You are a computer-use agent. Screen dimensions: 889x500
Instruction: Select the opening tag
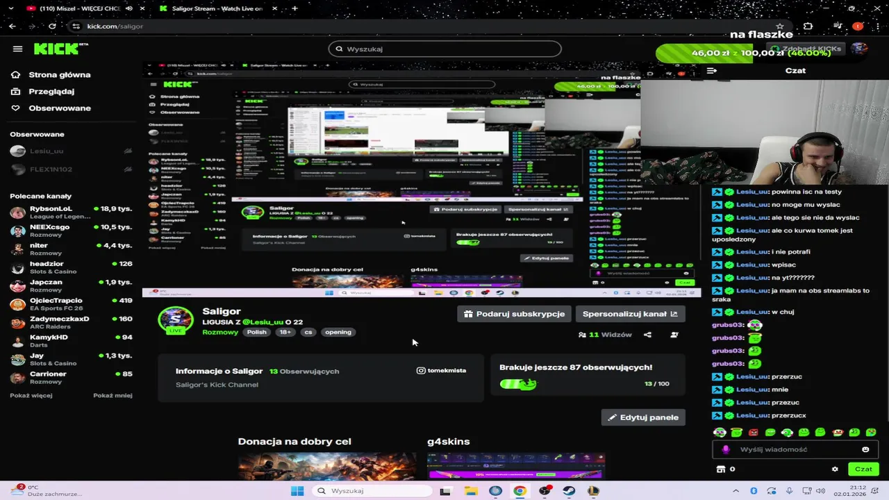point(338,332)
